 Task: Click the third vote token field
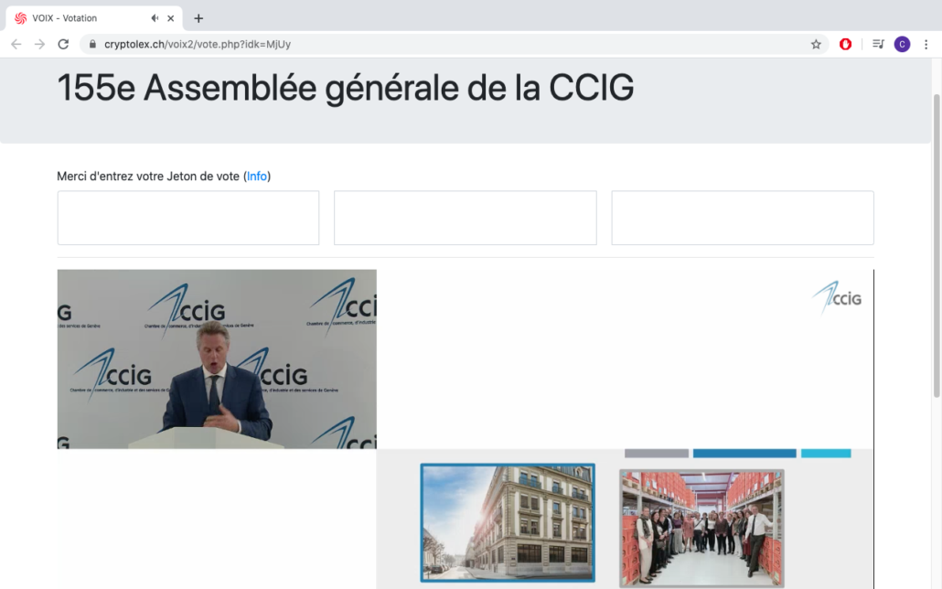[743, 218]
